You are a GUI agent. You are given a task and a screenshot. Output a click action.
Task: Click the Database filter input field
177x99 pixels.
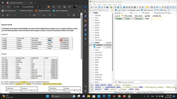point(95,10)
